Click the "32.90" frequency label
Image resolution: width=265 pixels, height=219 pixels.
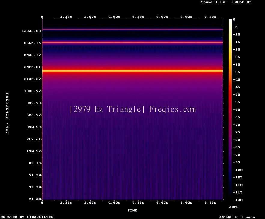coord(35,187)
